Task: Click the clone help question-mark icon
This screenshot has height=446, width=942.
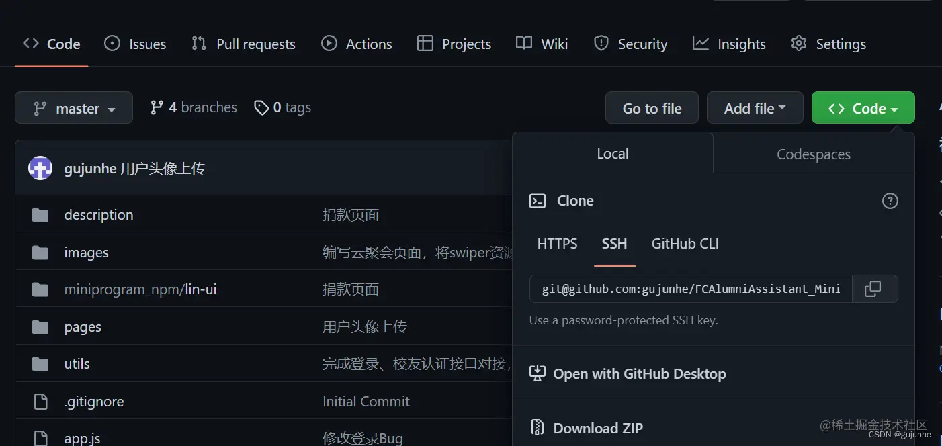Action: pos(890,201)
